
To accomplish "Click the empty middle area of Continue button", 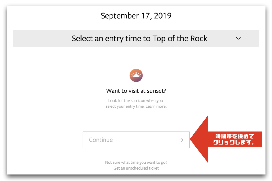I will pyautogui.click(x=146, y=140).
